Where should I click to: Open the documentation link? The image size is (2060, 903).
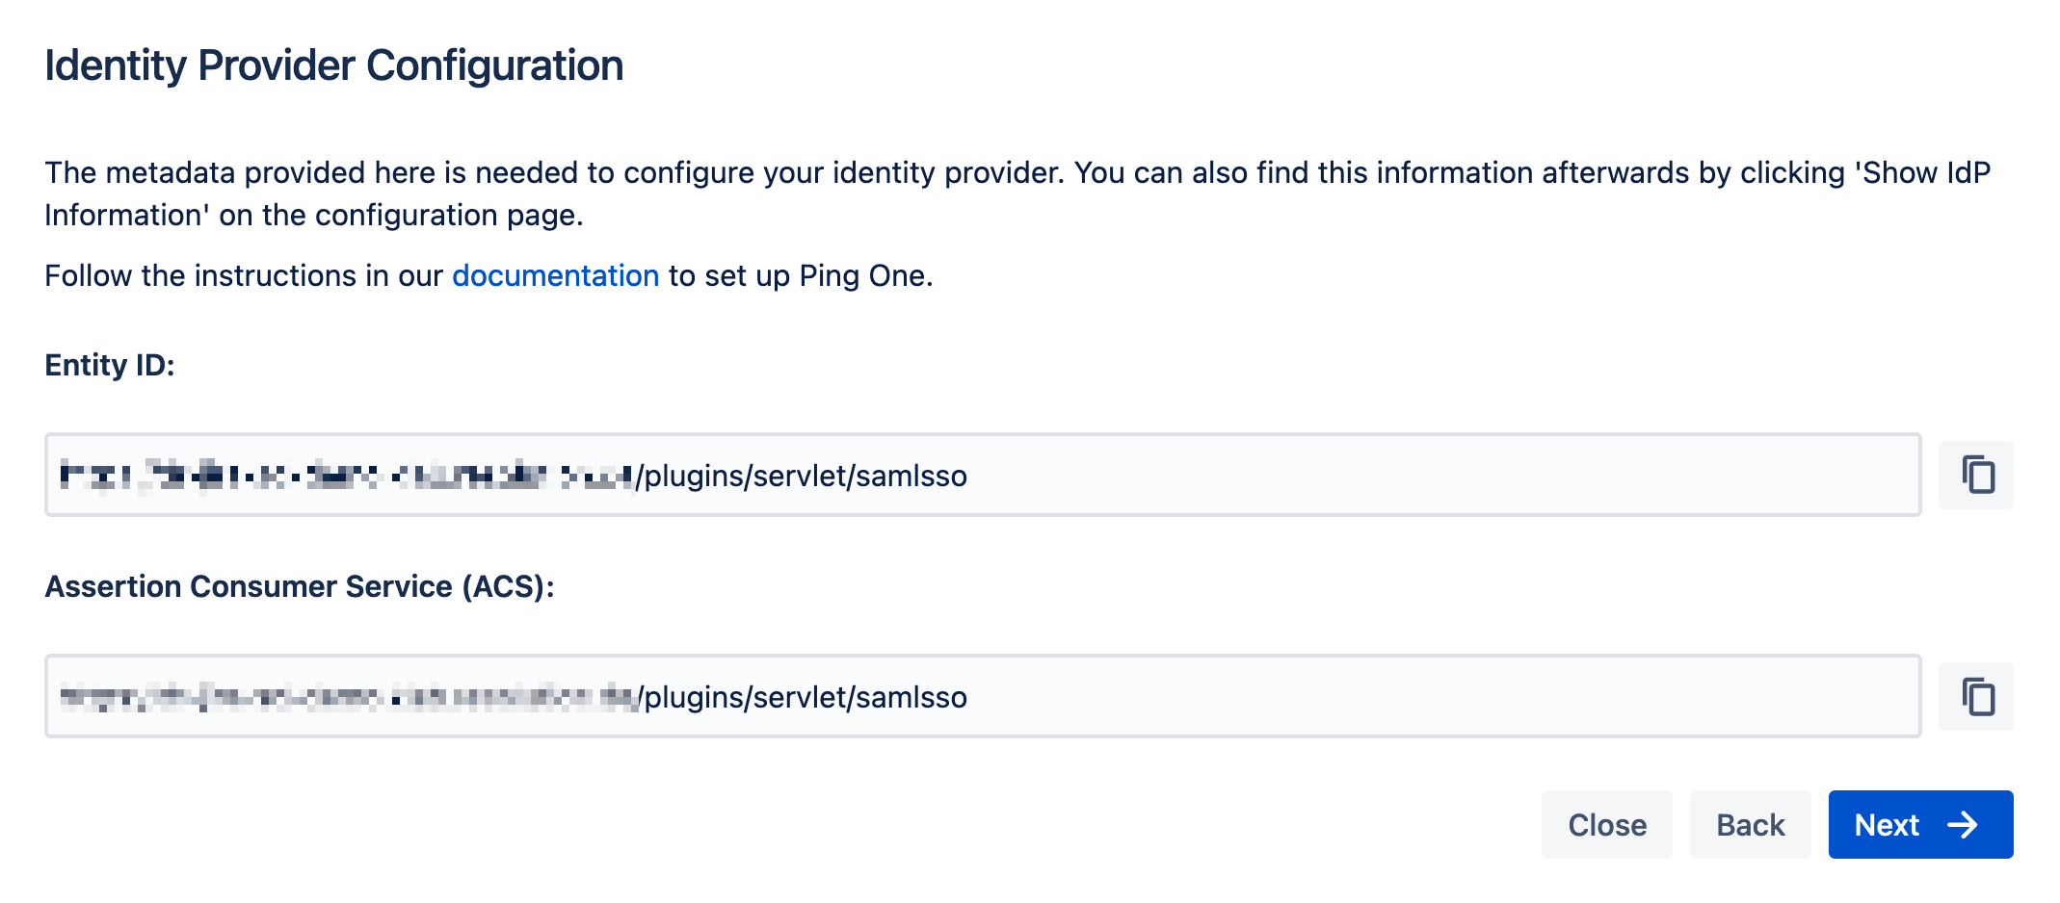coord(555,276)
